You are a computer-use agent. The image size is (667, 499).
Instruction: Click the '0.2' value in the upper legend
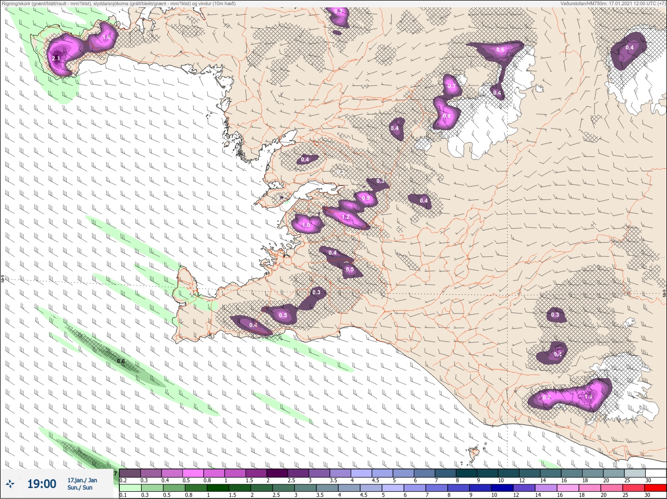point(123,480)
